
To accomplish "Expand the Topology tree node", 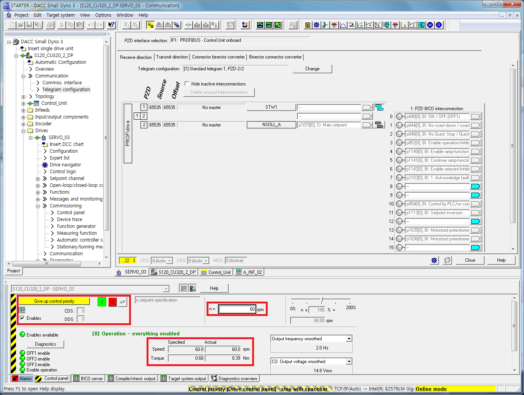I will 24,97.
